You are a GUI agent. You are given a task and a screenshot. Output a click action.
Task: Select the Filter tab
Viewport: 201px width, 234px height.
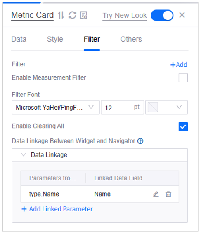(x=92, y=39)
